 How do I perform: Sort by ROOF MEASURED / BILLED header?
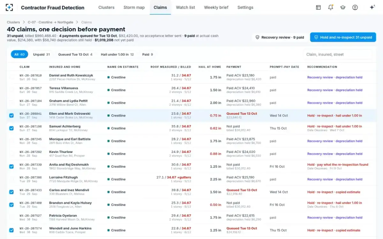pos(171,67)
